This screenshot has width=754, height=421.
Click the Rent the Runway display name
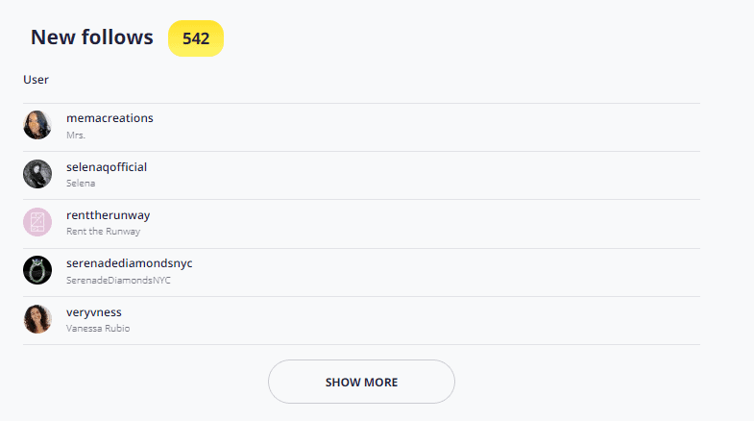coord(104,232)
